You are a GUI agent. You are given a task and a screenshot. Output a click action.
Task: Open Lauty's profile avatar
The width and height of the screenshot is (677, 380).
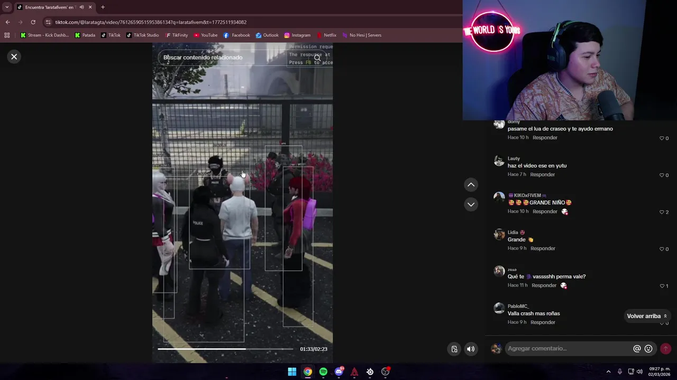499,161
